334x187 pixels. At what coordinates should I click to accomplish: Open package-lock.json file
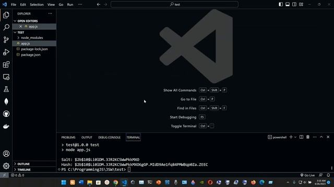coord(34,49)
